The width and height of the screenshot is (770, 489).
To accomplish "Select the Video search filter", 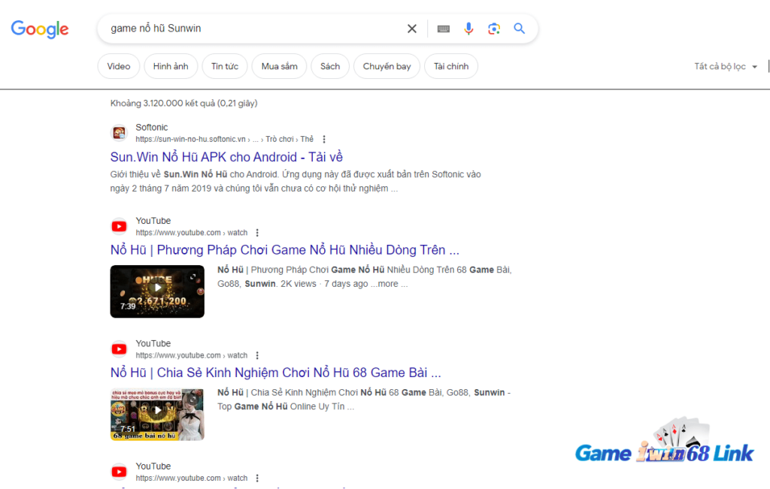I will point(118,66).
